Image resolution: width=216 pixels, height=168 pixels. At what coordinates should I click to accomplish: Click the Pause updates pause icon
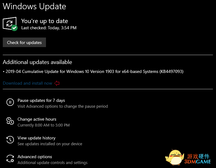10,102
